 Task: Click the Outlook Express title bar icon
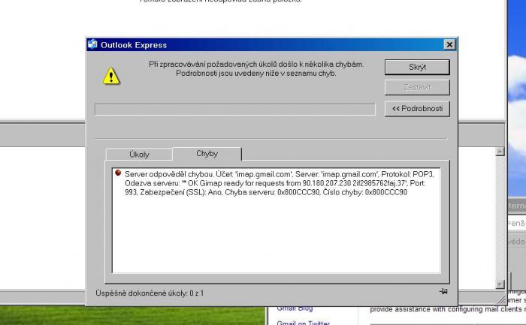click(x=92, y=44)
